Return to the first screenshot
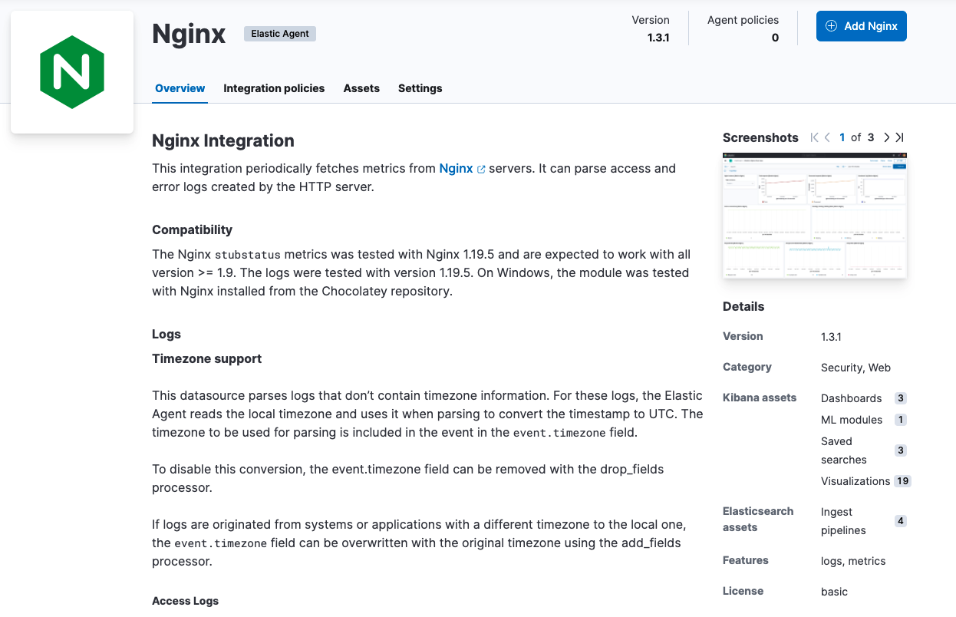This screenshot has width=956, height=617. 813,137
